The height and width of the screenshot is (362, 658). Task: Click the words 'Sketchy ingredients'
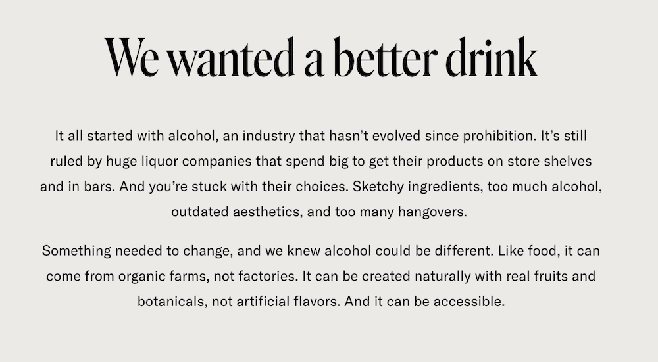[x=417, y=187]
